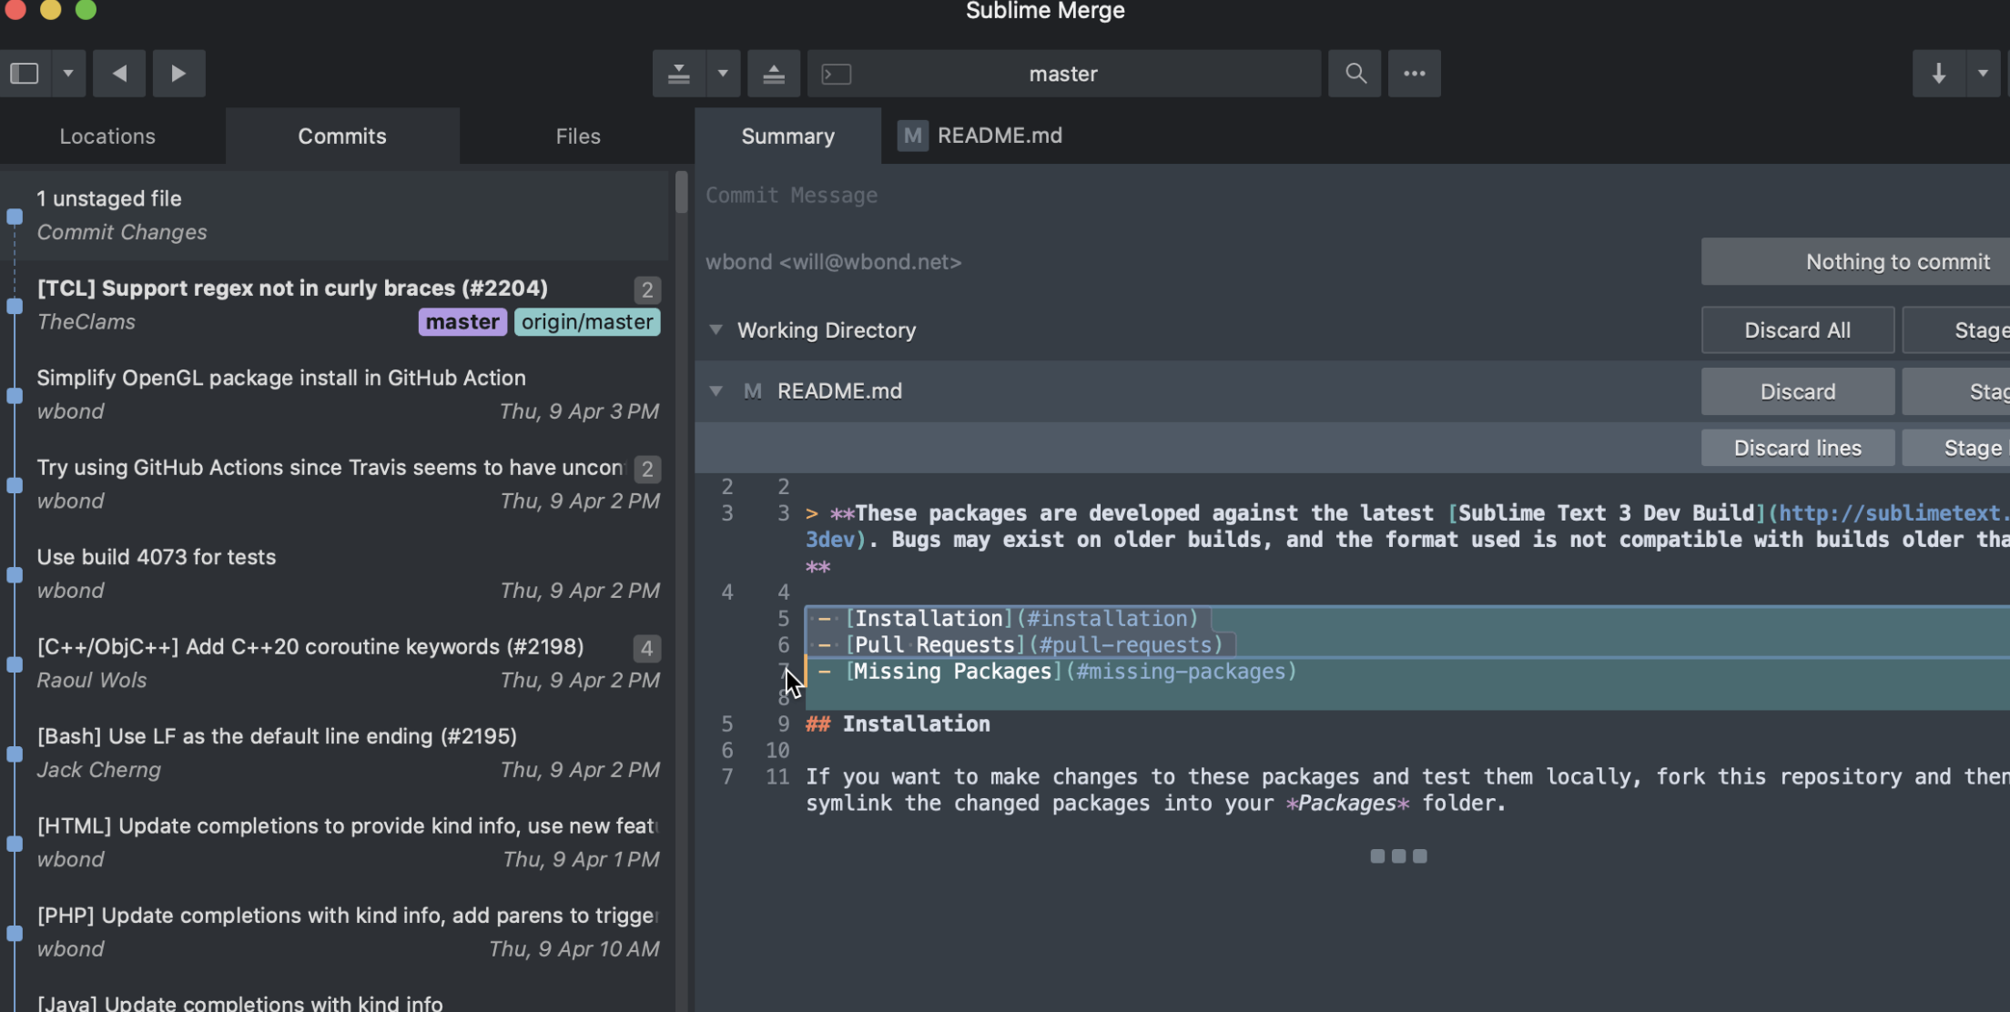Click file count badge on TCL commit
Image resolution: width=2010 pixels, height=1012 pixels.
[646, 289]
